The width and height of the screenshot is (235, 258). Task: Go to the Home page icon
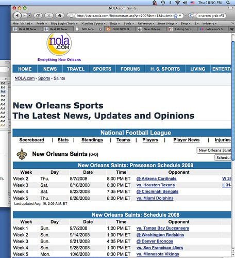click(x=60, y=15)
